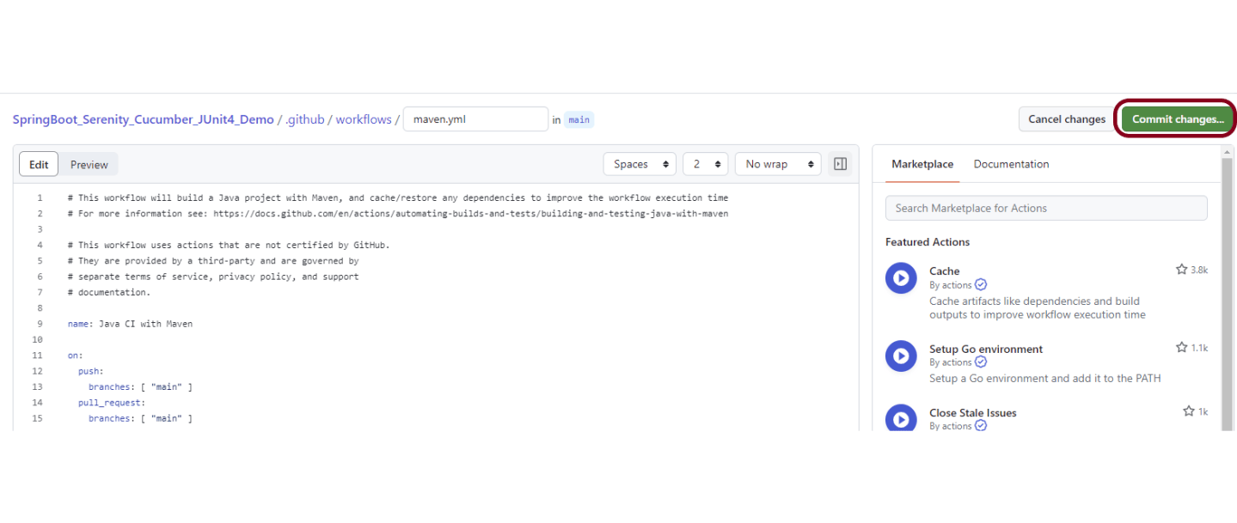Click the star icon beside 3.8k
This screenshot has height=523, width=1237.
pos(1181,270)
